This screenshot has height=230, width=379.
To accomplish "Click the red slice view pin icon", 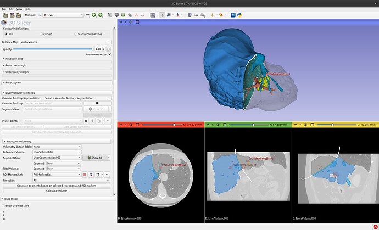I will pyautogui.click(x=121, y=125).
